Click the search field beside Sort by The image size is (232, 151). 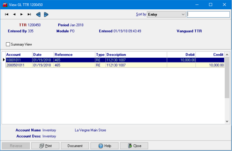click(208, 15)
